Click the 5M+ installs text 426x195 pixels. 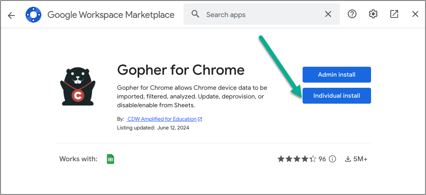(360, 159)
